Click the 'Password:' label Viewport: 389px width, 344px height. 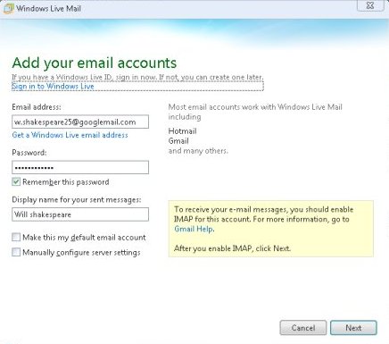29,153
